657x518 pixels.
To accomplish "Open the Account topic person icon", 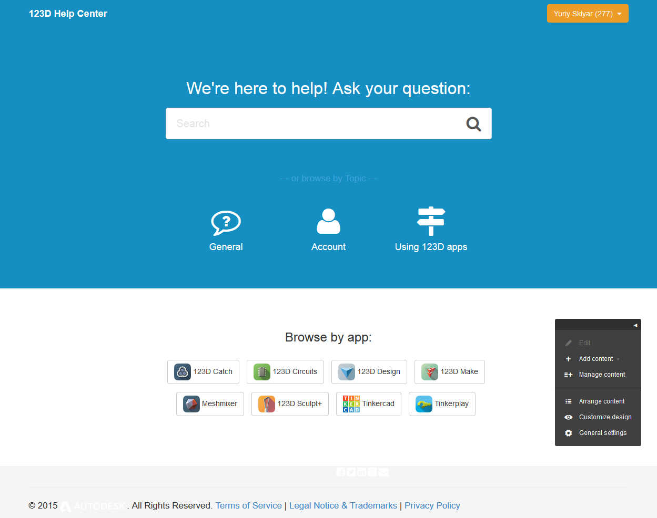I will tap(329, 221).
